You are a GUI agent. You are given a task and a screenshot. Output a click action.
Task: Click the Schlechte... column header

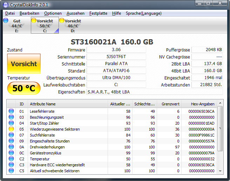[x=144, y=104]
